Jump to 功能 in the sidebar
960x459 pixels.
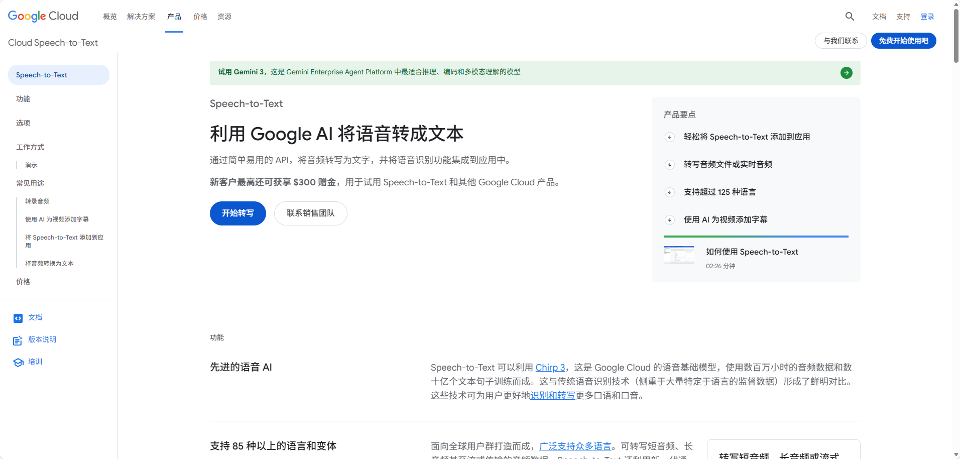point(23,99)
